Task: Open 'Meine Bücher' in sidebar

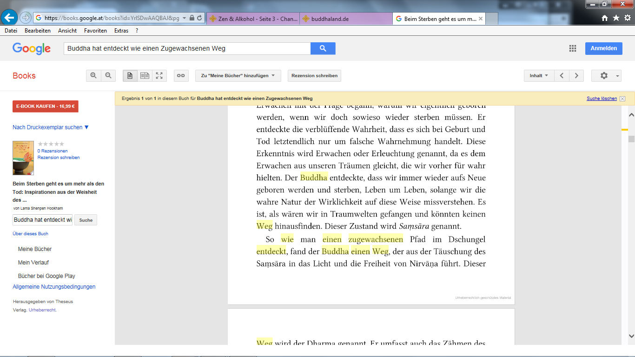Action: pos(35,249)
